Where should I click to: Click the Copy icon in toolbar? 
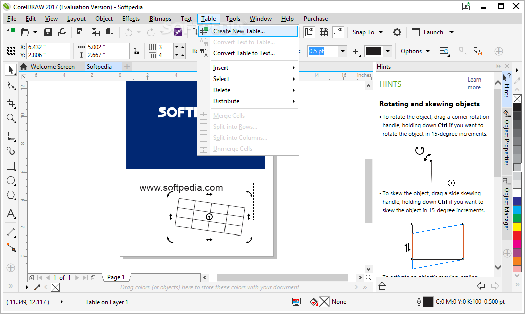pos(96,32)
